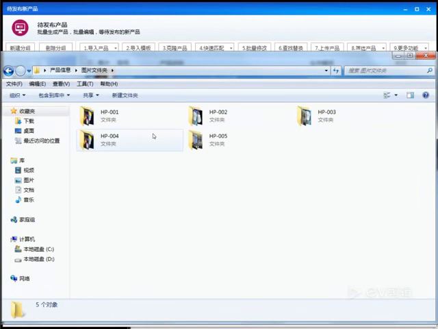The image size is (438, 329).
Task: Open 本地磁盘 (C:) in navigation pane
Action: [x=39, y=249]
